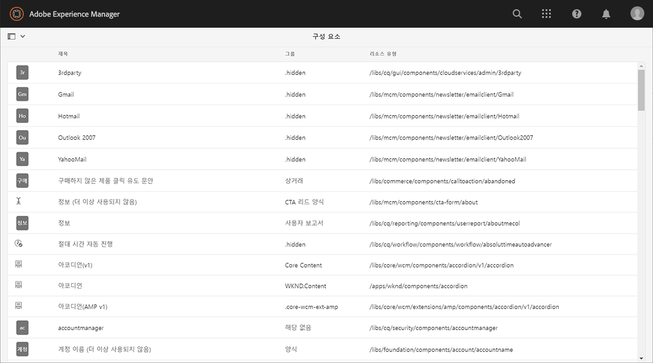The image size is (653, 363).
Task: Open the solutions grid switcher icon
Action: (x=546, y=14)
